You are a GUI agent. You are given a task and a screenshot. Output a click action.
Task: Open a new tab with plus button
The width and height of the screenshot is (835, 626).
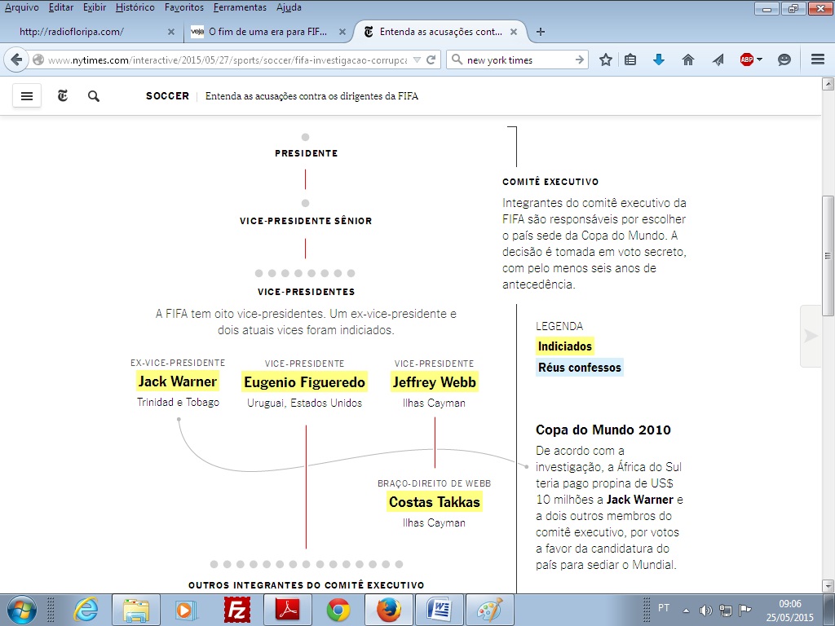540,32
